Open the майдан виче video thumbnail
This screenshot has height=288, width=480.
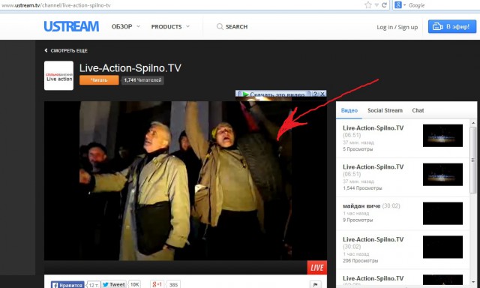click(x=442, y=213)
